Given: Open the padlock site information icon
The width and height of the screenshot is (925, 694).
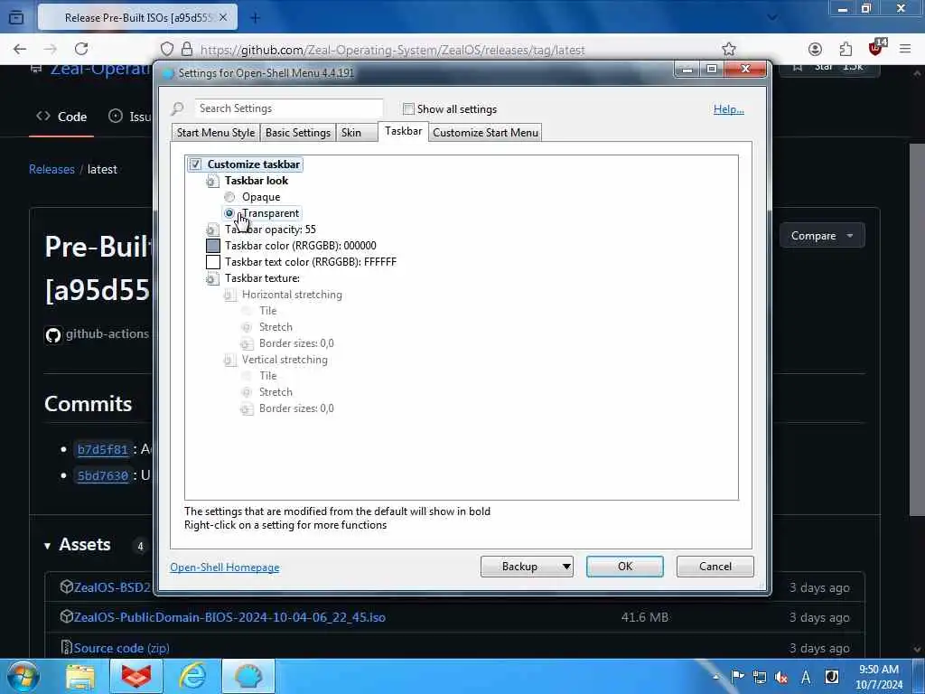Looking at the screenshot, I should [187, 49].
